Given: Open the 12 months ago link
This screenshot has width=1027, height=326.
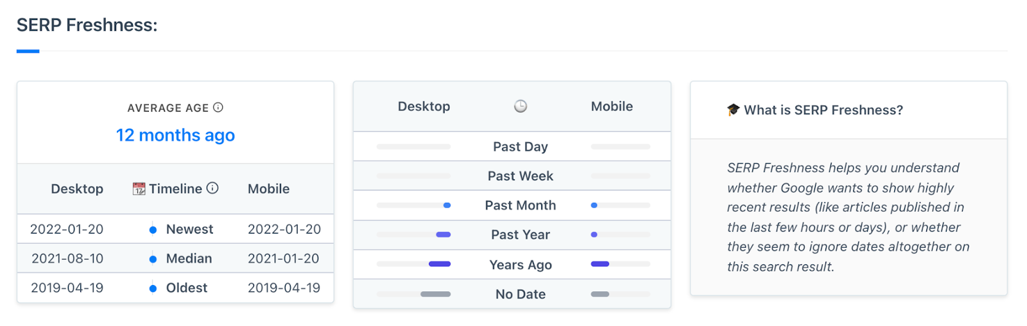Looking at the screenshot, I should coord(175,135).
